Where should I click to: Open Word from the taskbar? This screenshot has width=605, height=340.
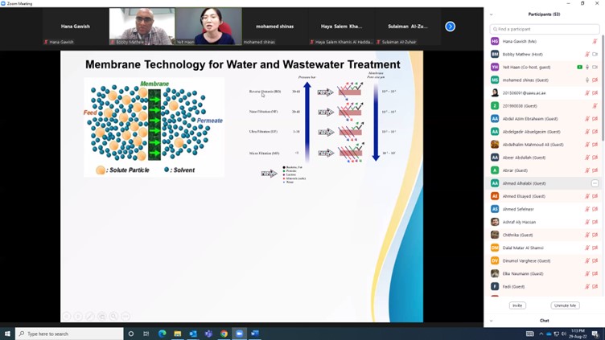(x=254, y=334)
